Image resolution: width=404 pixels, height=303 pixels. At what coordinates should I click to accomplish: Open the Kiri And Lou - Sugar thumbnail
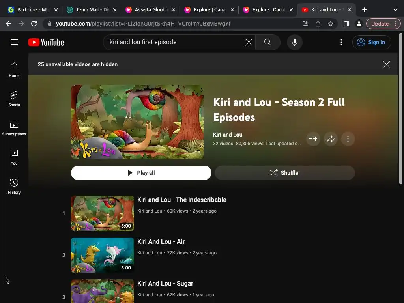[x=103, y=291]
